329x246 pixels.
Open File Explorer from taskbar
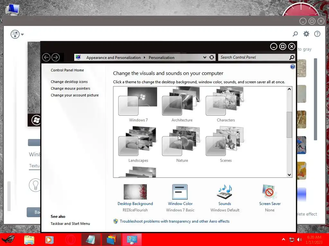coord(29,240)
